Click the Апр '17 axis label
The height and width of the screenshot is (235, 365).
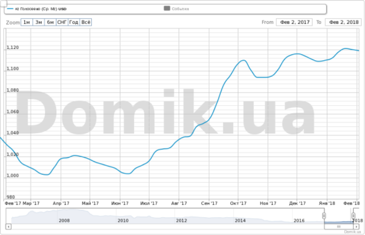pos(61,203)
